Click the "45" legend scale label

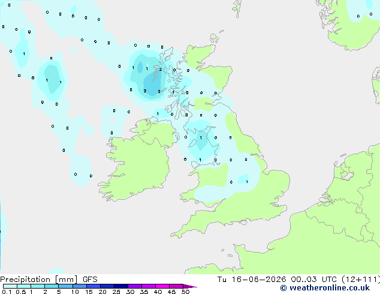[x=172, y=292]
